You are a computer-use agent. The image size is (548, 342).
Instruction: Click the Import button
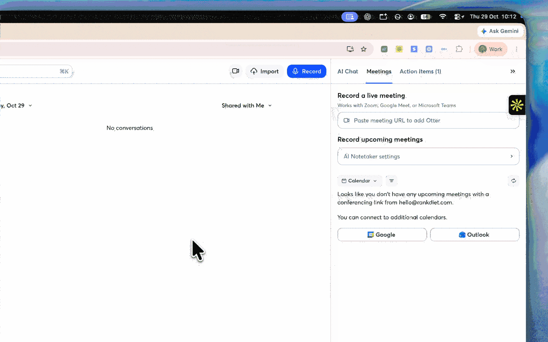click(264, 71)
